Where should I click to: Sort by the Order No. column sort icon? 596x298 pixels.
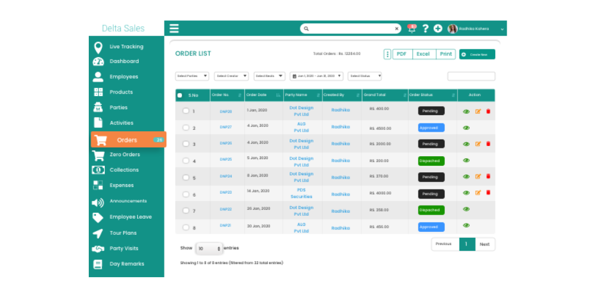(x=240, y=95)
